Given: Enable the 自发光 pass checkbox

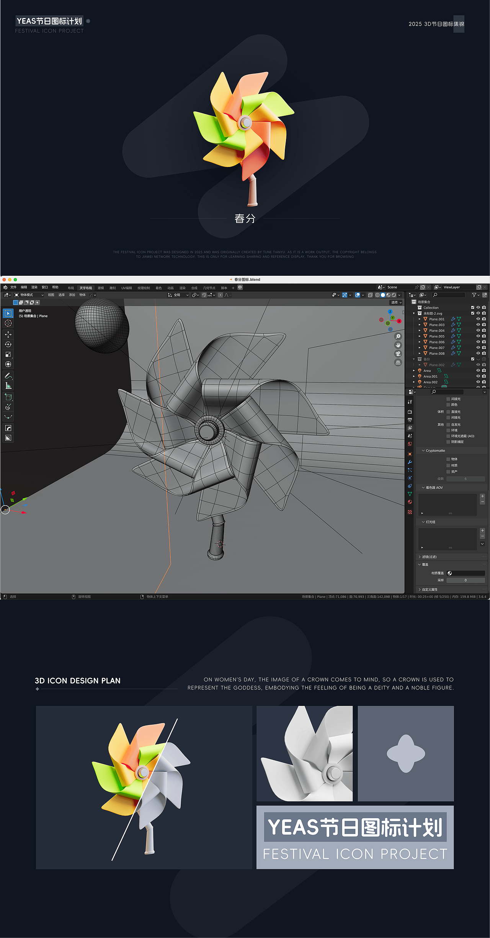Looking at the screenshot, I should point(448,425).
